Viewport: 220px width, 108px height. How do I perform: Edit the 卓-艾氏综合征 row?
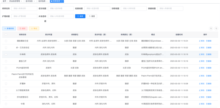[x=202, y=48]
